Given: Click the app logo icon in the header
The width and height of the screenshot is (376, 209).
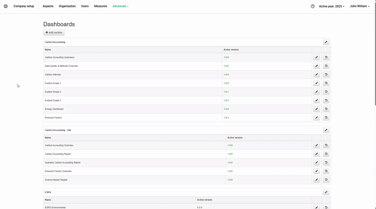Looking at the screenshot, I should 6,6.
